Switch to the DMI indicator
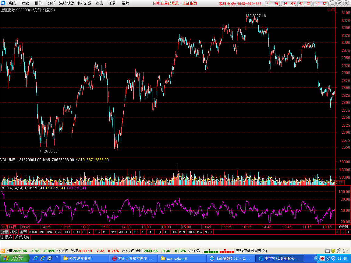This screenshot has width=351, height=263. (x=42, y=232)
